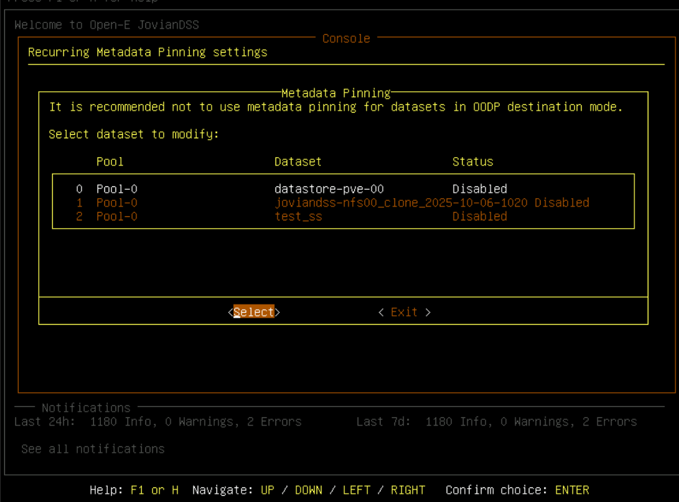The height and width of the screenshot is (502, 679).
Task: Click row index 2 in dataset list
Action: (x=79, y=217)
